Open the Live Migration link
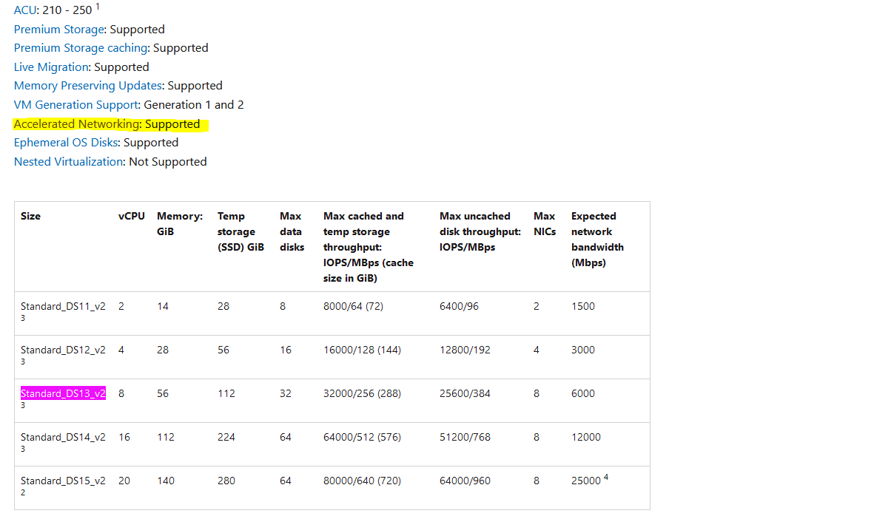The width and height of the screenshot is (891, 519). coord(51,67)
